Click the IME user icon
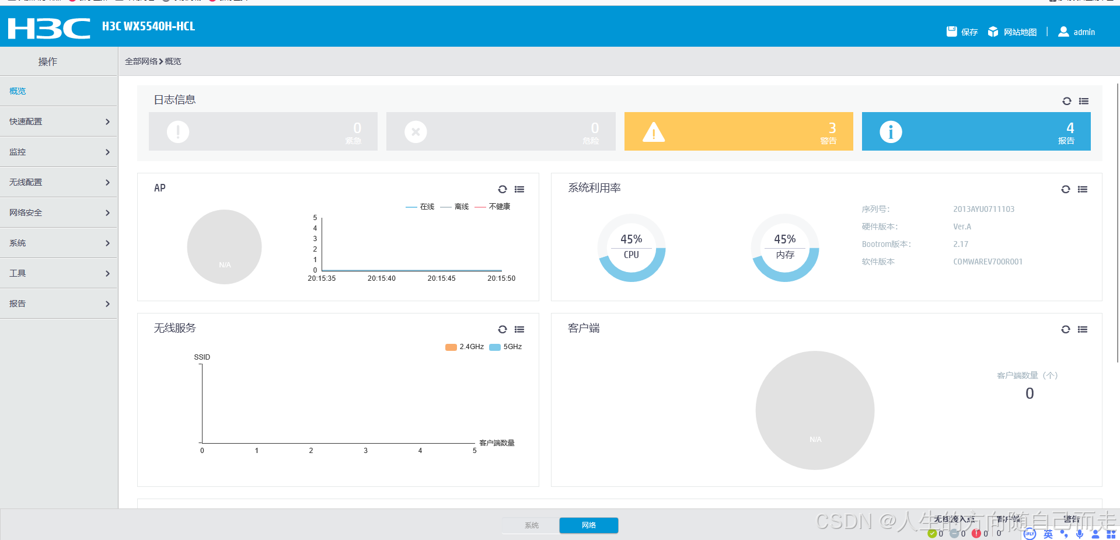This screenshot has height=540, width=1120. (1095, 534)
